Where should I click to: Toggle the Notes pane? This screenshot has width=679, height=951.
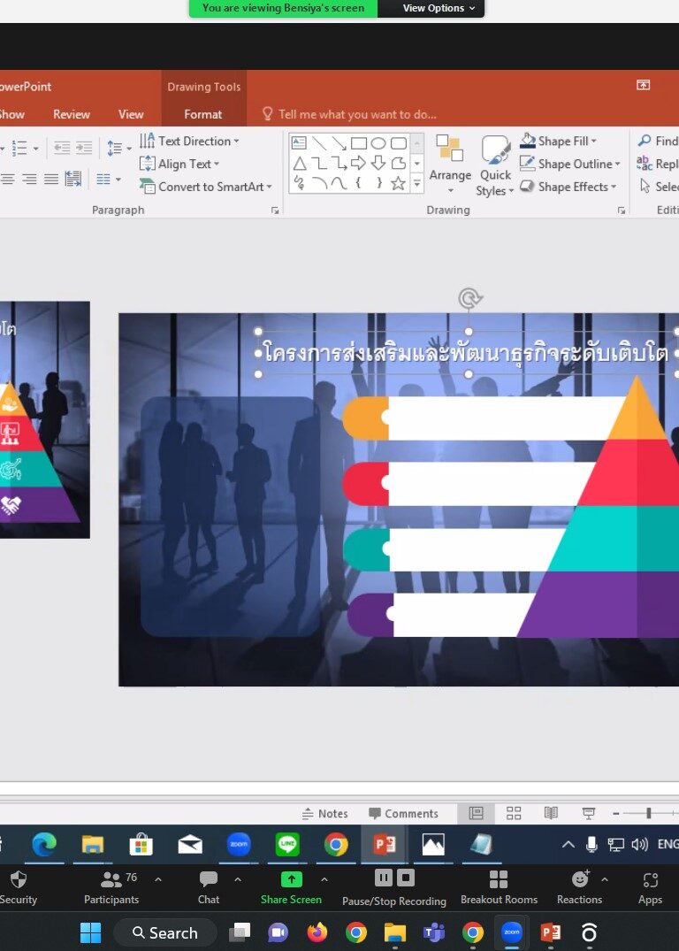point(325,814)
